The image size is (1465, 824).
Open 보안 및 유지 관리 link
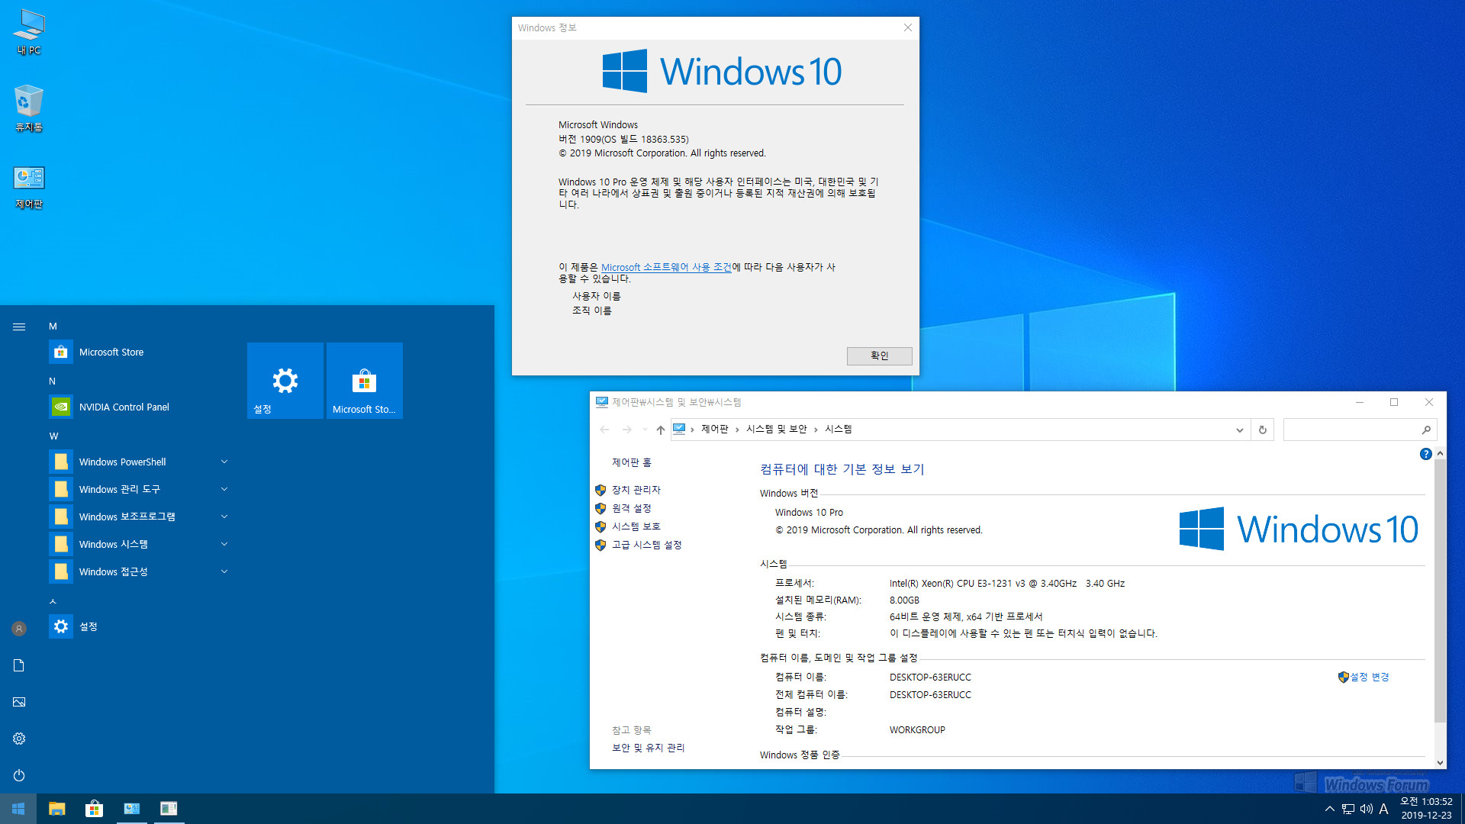coord(649,748)
